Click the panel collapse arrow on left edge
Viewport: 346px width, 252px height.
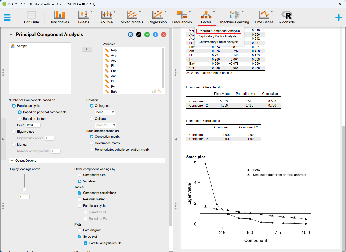[3, 139]
